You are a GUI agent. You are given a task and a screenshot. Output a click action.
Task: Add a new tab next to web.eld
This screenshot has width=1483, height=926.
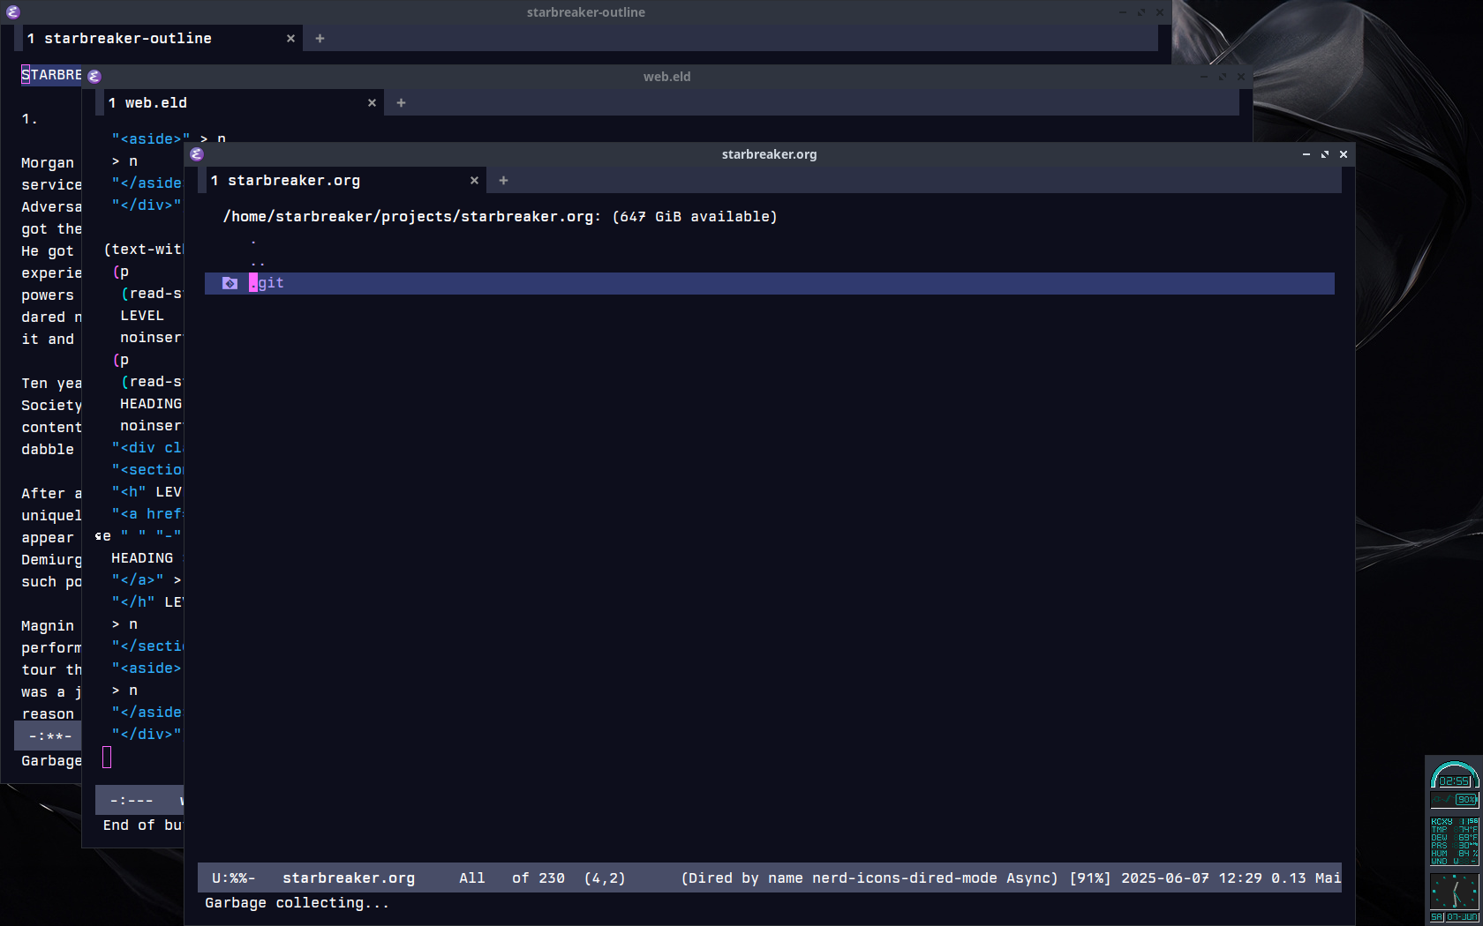(x=401, y=103)
